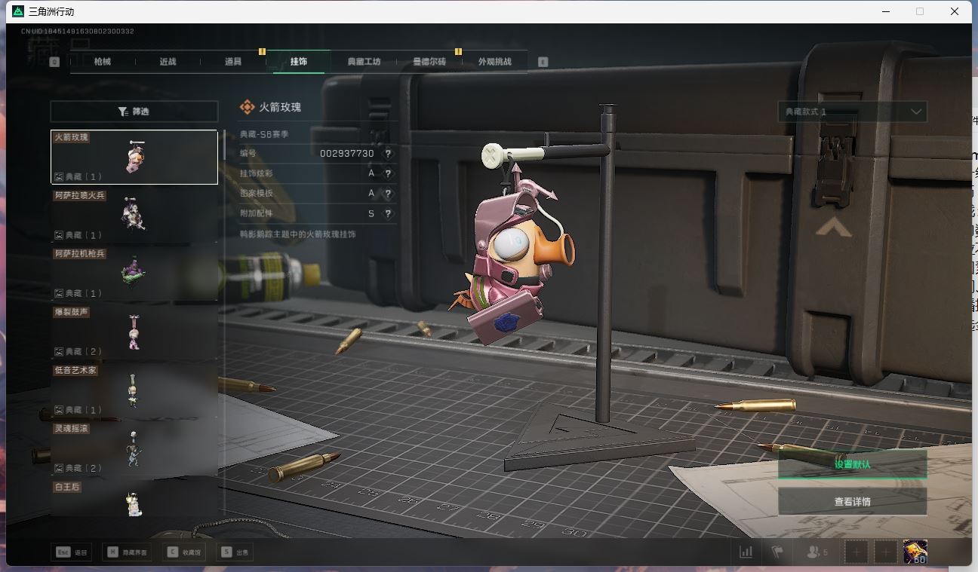978x572 pixels.
Task: Select the 阿萨拉喷火兵 charm thumbnail
Action: tap(134, 215)
